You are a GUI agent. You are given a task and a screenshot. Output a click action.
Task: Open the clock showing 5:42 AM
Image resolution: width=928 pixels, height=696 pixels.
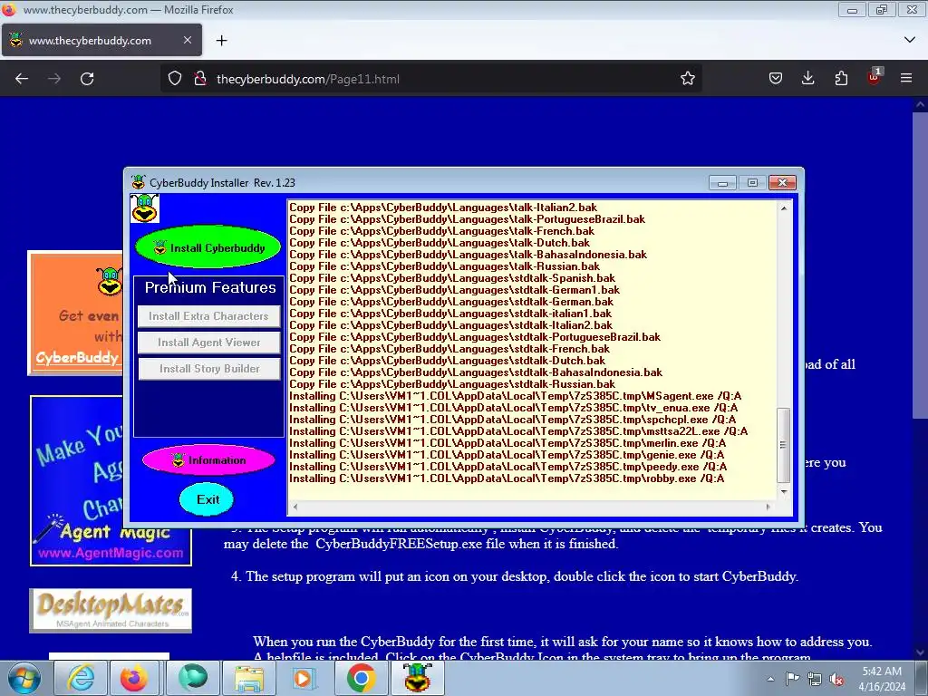[x=882, y=679]
